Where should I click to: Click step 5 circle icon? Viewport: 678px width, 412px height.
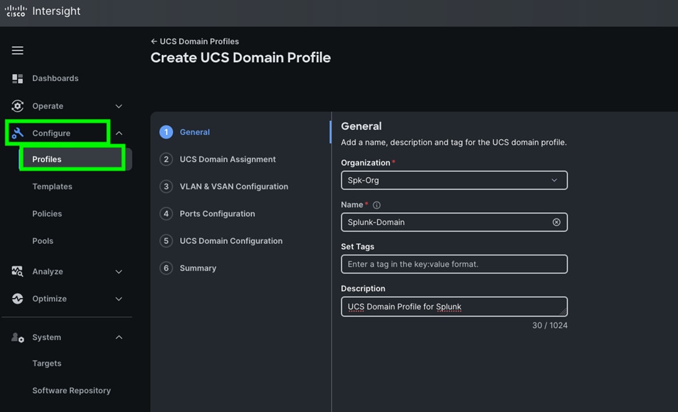166,241
